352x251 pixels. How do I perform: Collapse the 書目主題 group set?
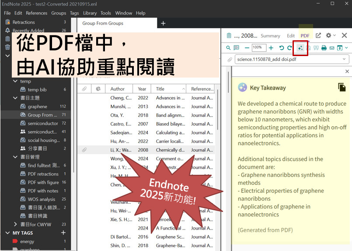tap(15, 98)
